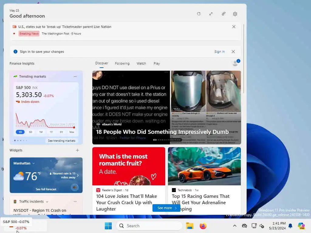
Task: Open Top 15 Racing Games article headline
Action: click(200, 202)
